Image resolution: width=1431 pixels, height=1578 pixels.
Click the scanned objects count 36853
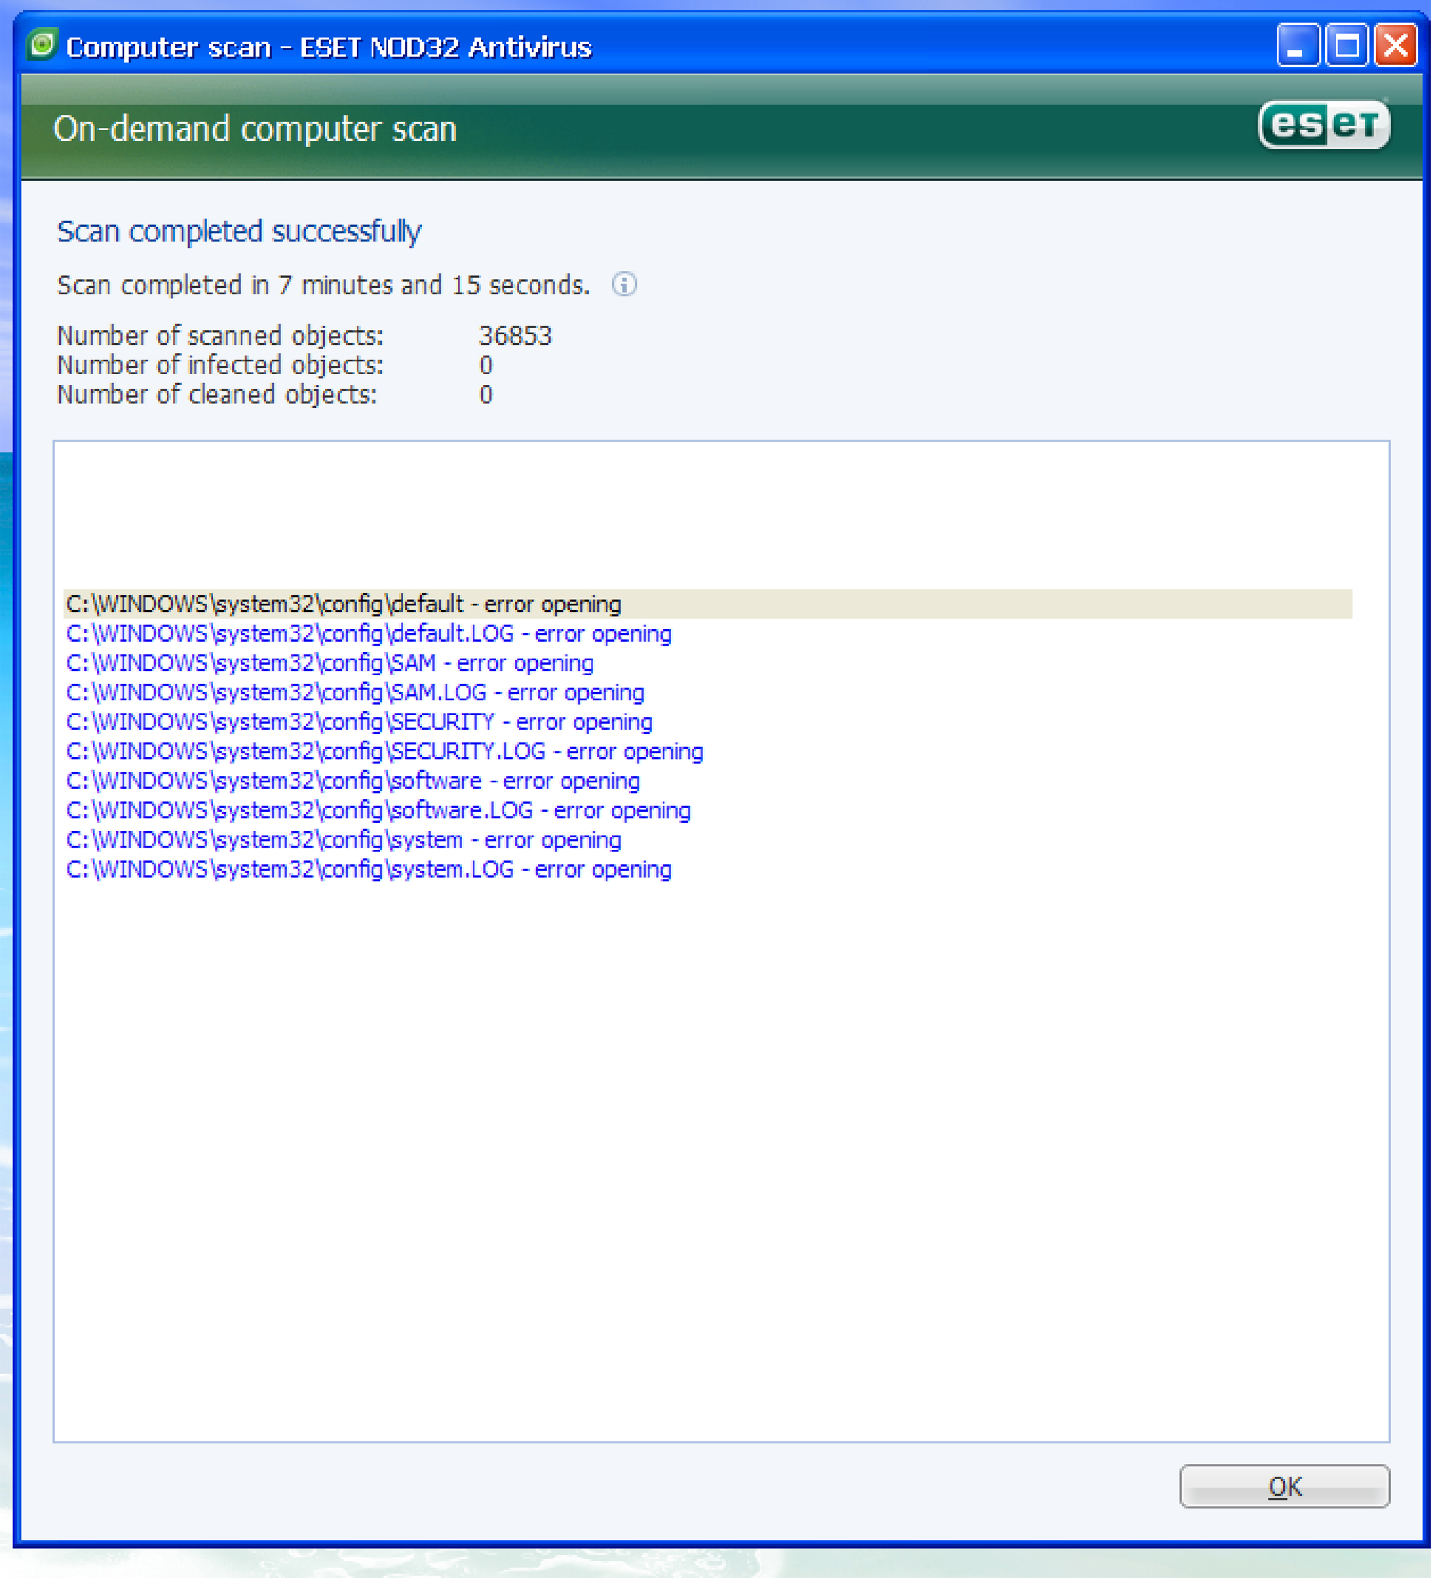click(515, 336)
